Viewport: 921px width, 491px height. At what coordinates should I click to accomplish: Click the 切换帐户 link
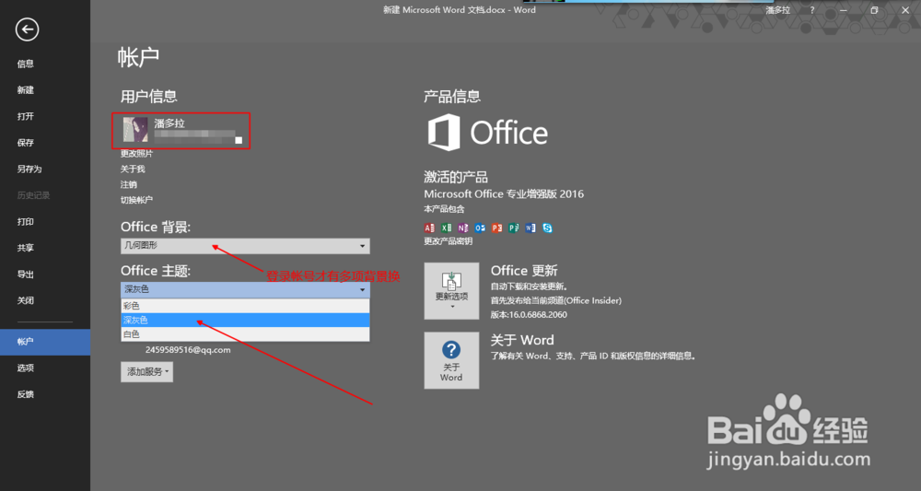(136, 200)
